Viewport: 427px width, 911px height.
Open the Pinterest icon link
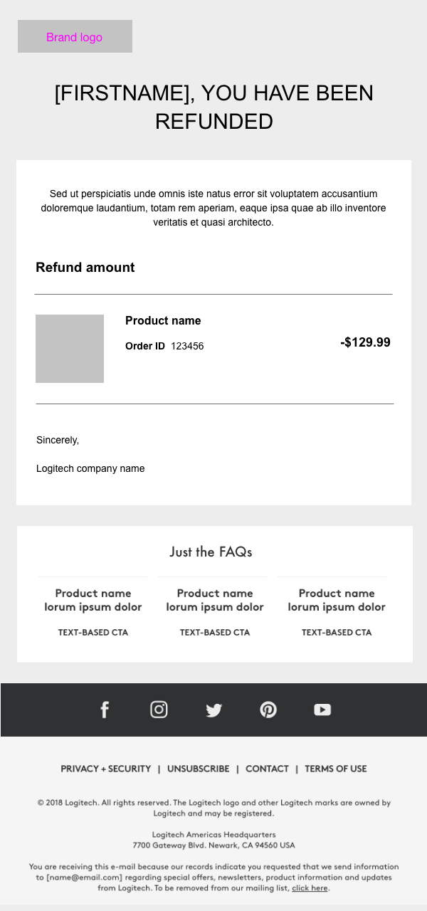tap(268, 710)
